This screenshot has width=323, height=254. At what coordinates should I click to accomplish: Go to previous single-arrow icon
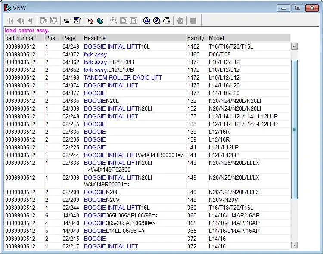31,21
